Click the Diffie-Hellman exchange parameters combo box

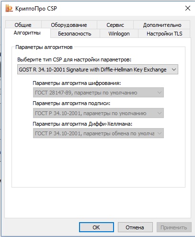pyautogui.click(x=98, y=133)
